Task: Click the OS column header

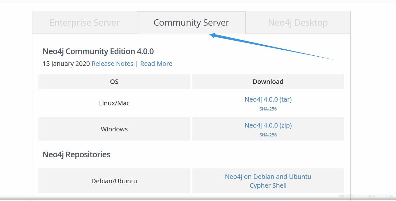Action: tap(114, 82)
